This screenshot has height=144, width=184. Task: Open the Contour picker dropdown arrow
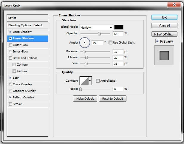coord(90,81)
